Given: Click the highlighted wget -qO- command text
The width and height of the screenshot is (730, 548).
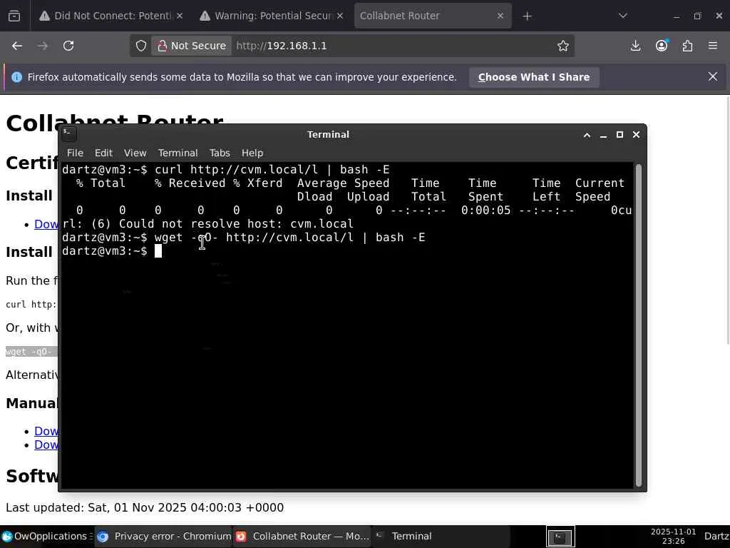Looking at the screenshot, I should [31, 351].
